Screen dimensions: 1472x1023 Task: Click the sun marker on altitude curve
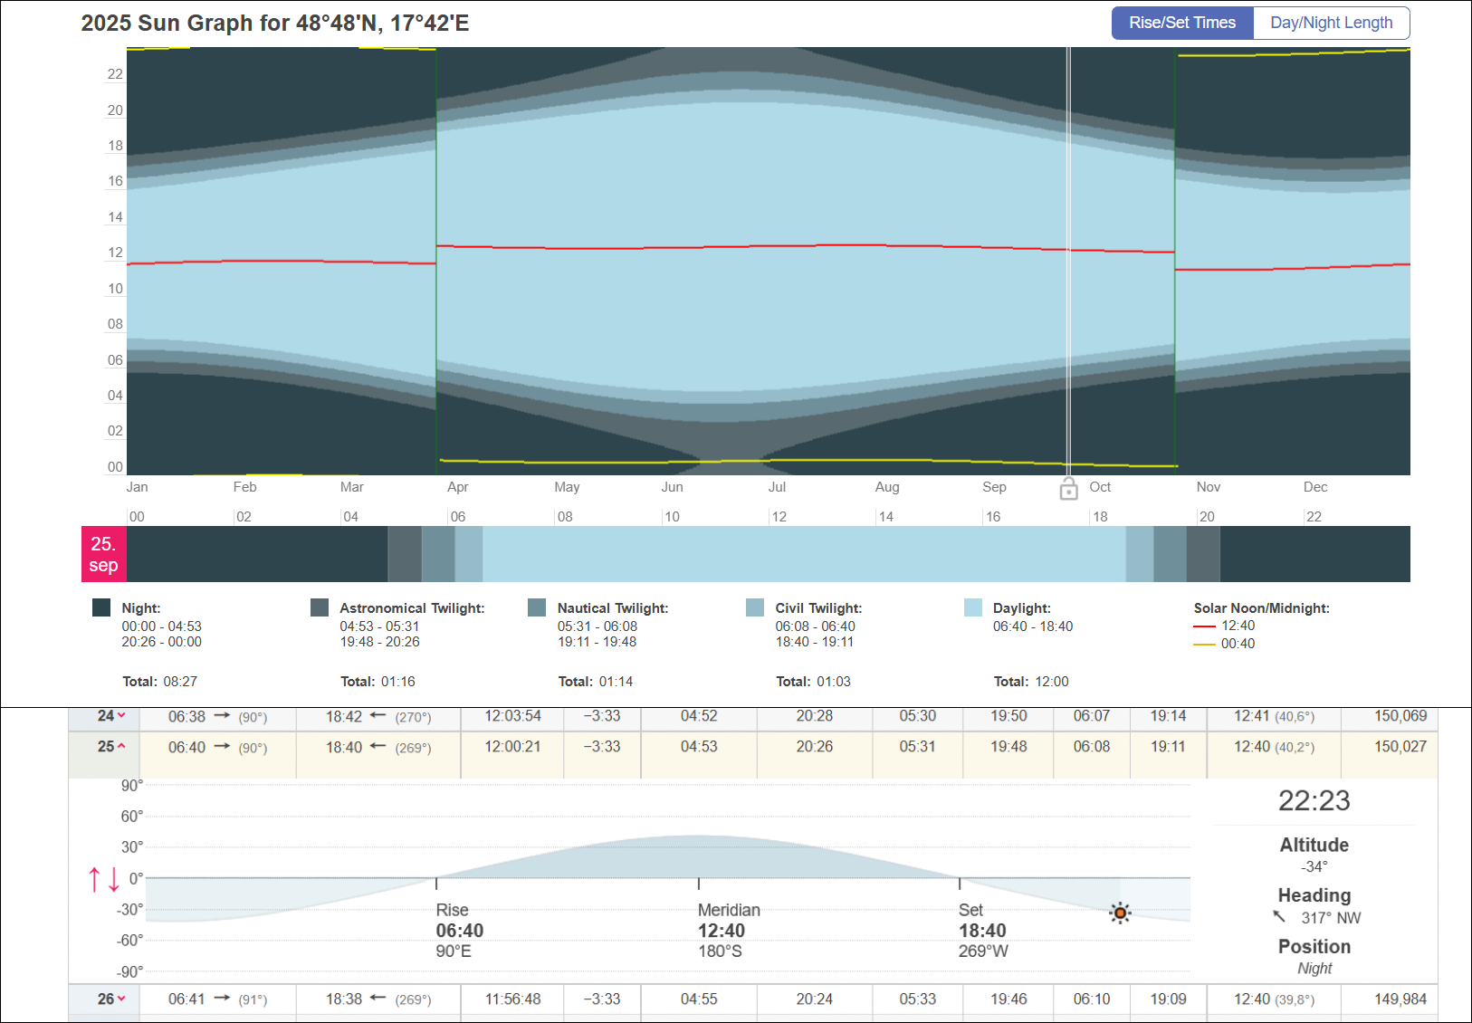(1120, 913)
